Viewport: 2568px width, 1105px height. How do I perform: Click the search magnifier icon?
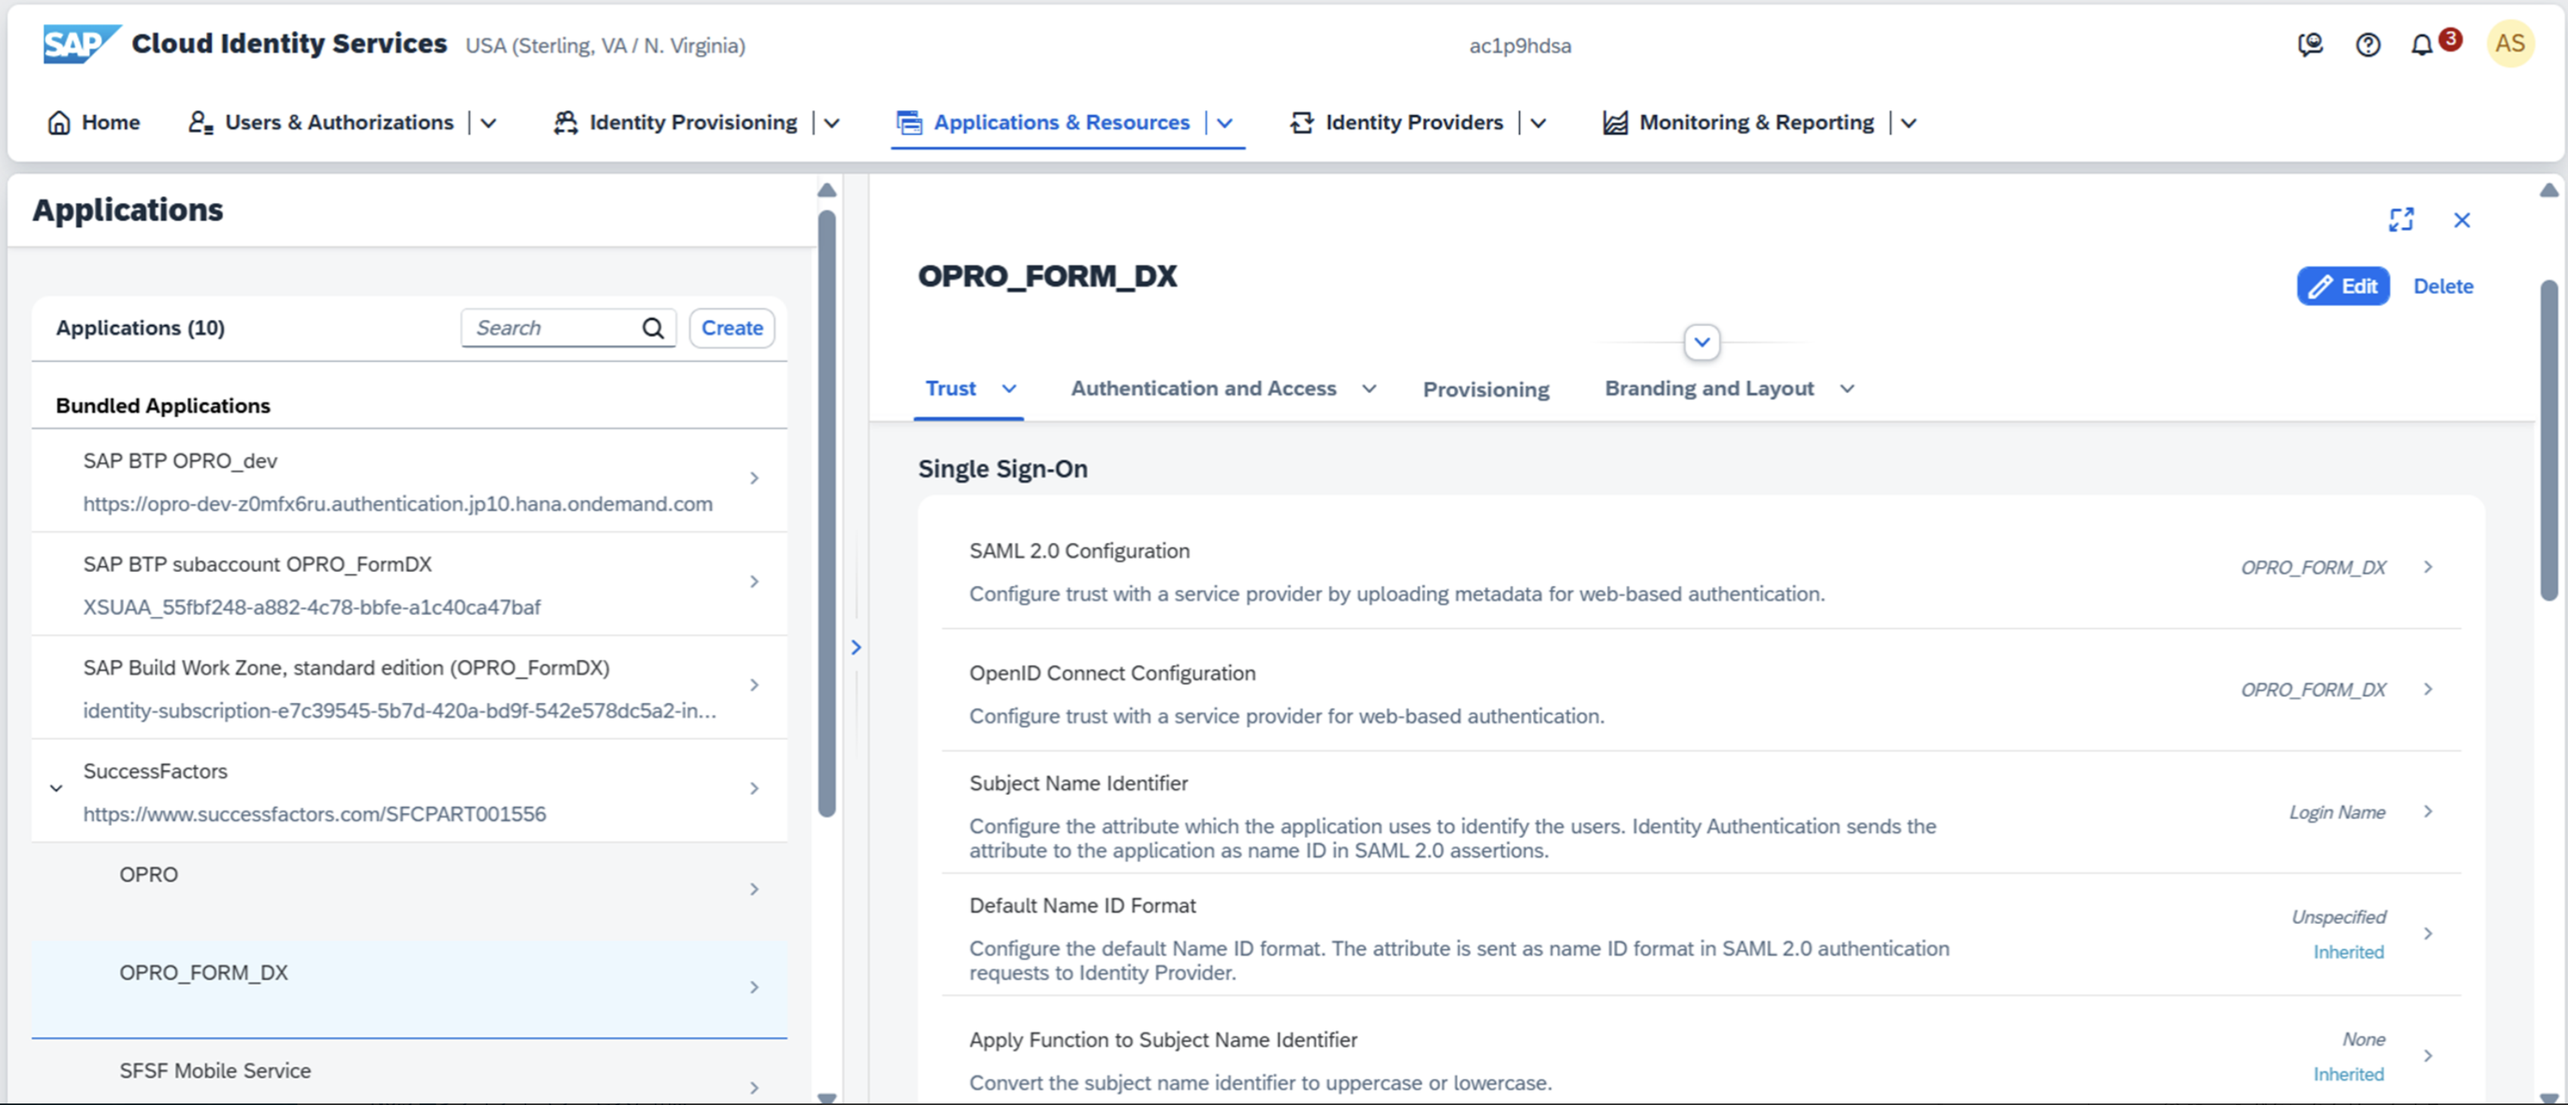653,328
